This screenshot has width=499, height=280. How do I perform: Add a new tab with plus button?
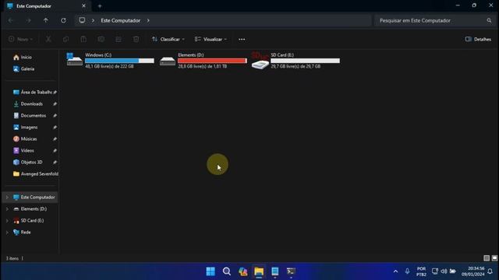click(100, 6)
